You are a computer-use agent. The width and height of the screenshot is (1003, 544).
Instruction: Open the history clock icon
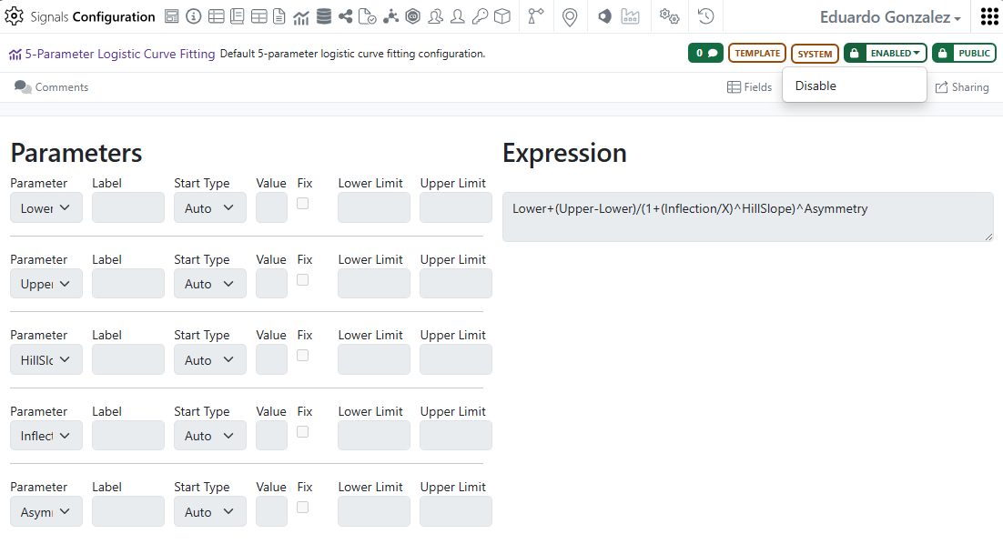pyautogui.click(x=705, y=16)
